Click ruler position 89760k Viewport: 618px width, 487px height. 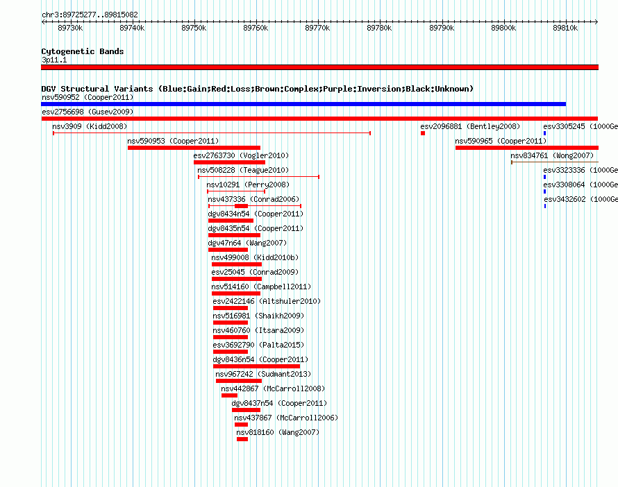(x=256, y=28)
